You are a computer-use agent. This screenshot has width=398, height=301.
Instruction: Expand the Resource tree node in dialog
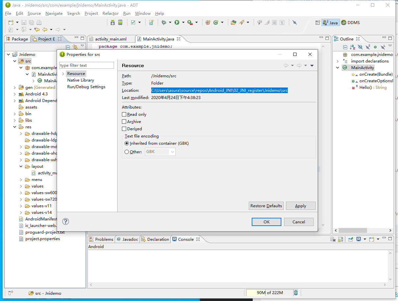coord(63,74)
